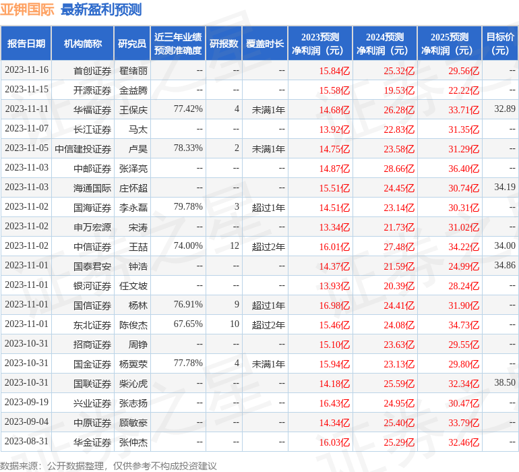Select the 覆盖时长 column header
The image size is (519, 472).
tap(265, 43)
